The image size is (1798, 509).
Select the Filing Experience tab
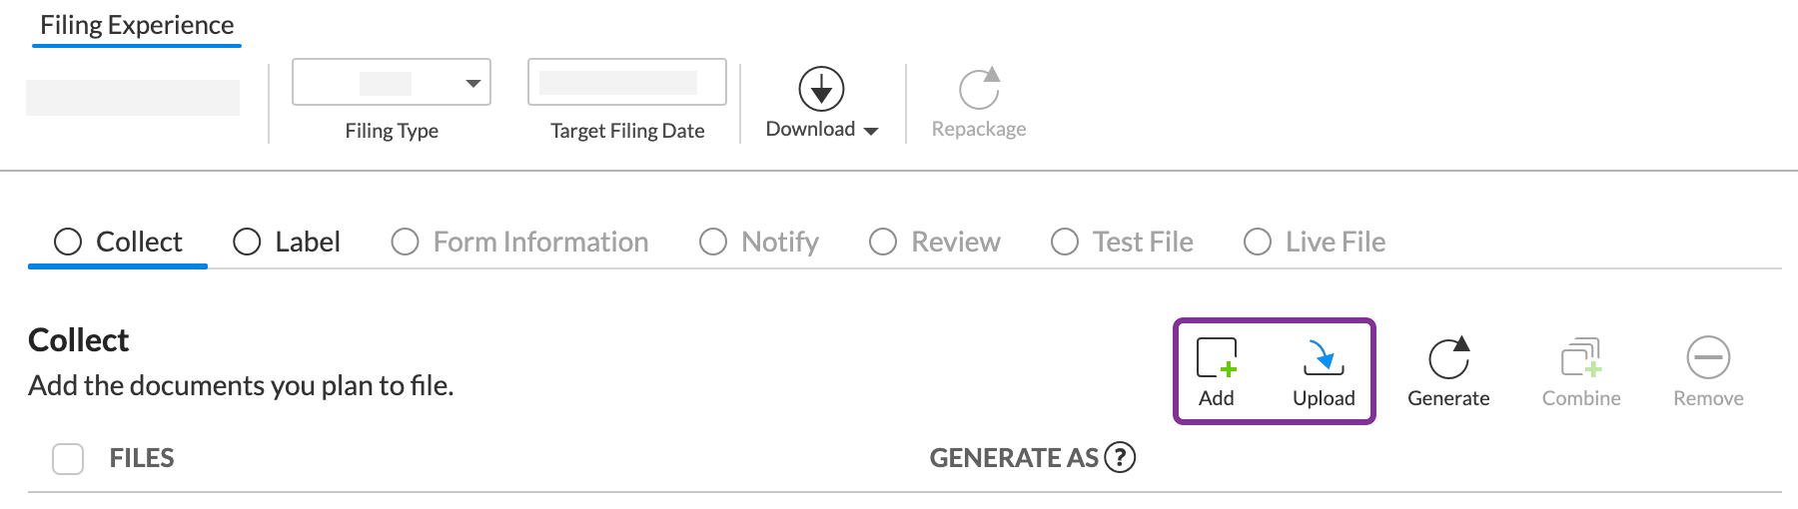pyautogui.click(x=137, y=26)
